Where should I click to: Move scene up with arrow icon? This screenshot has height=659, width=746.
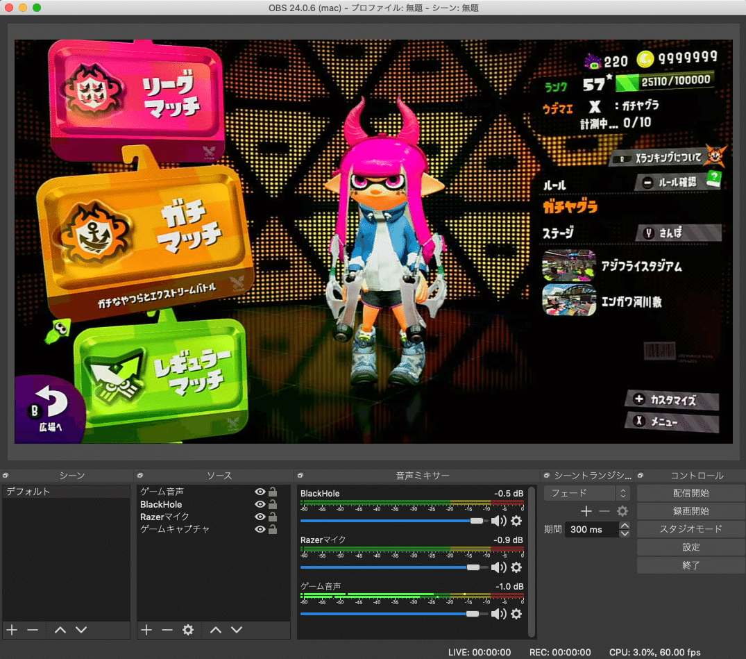pyautogui.click(x=60, y=630)
